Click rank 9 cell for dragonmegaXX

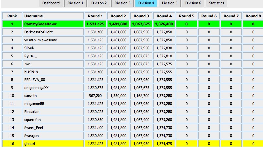point(12,88)
